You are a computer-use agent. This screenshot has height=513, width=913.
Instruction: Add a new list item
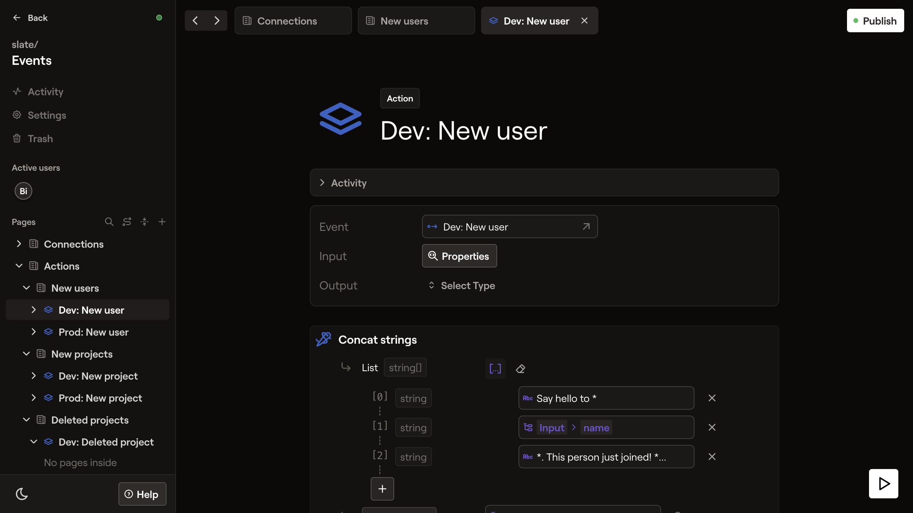(x=382, y=489)
